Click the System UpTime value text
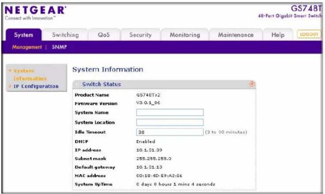This screenshot has height=194, width=325. [176, 184]
